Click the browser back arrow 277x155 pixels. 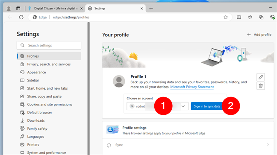point(10,17)
